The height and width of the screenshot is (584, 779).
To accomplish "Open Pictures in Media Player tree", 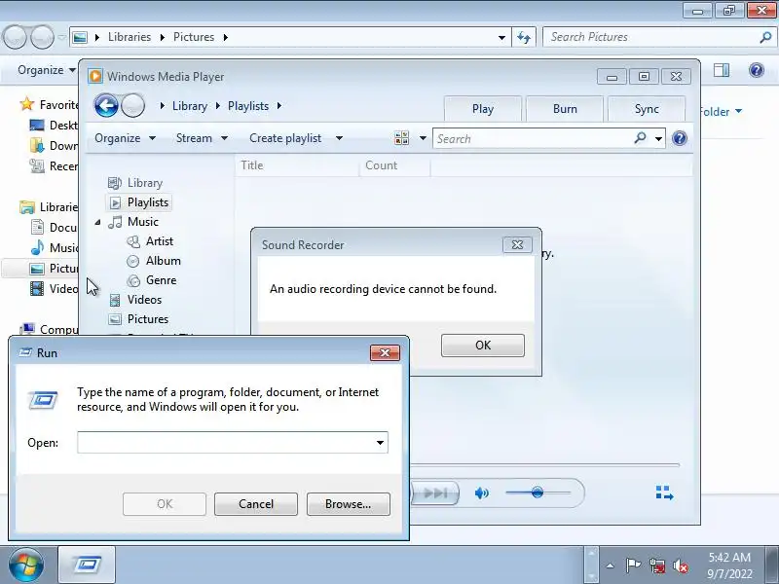I will click(148, 319).
